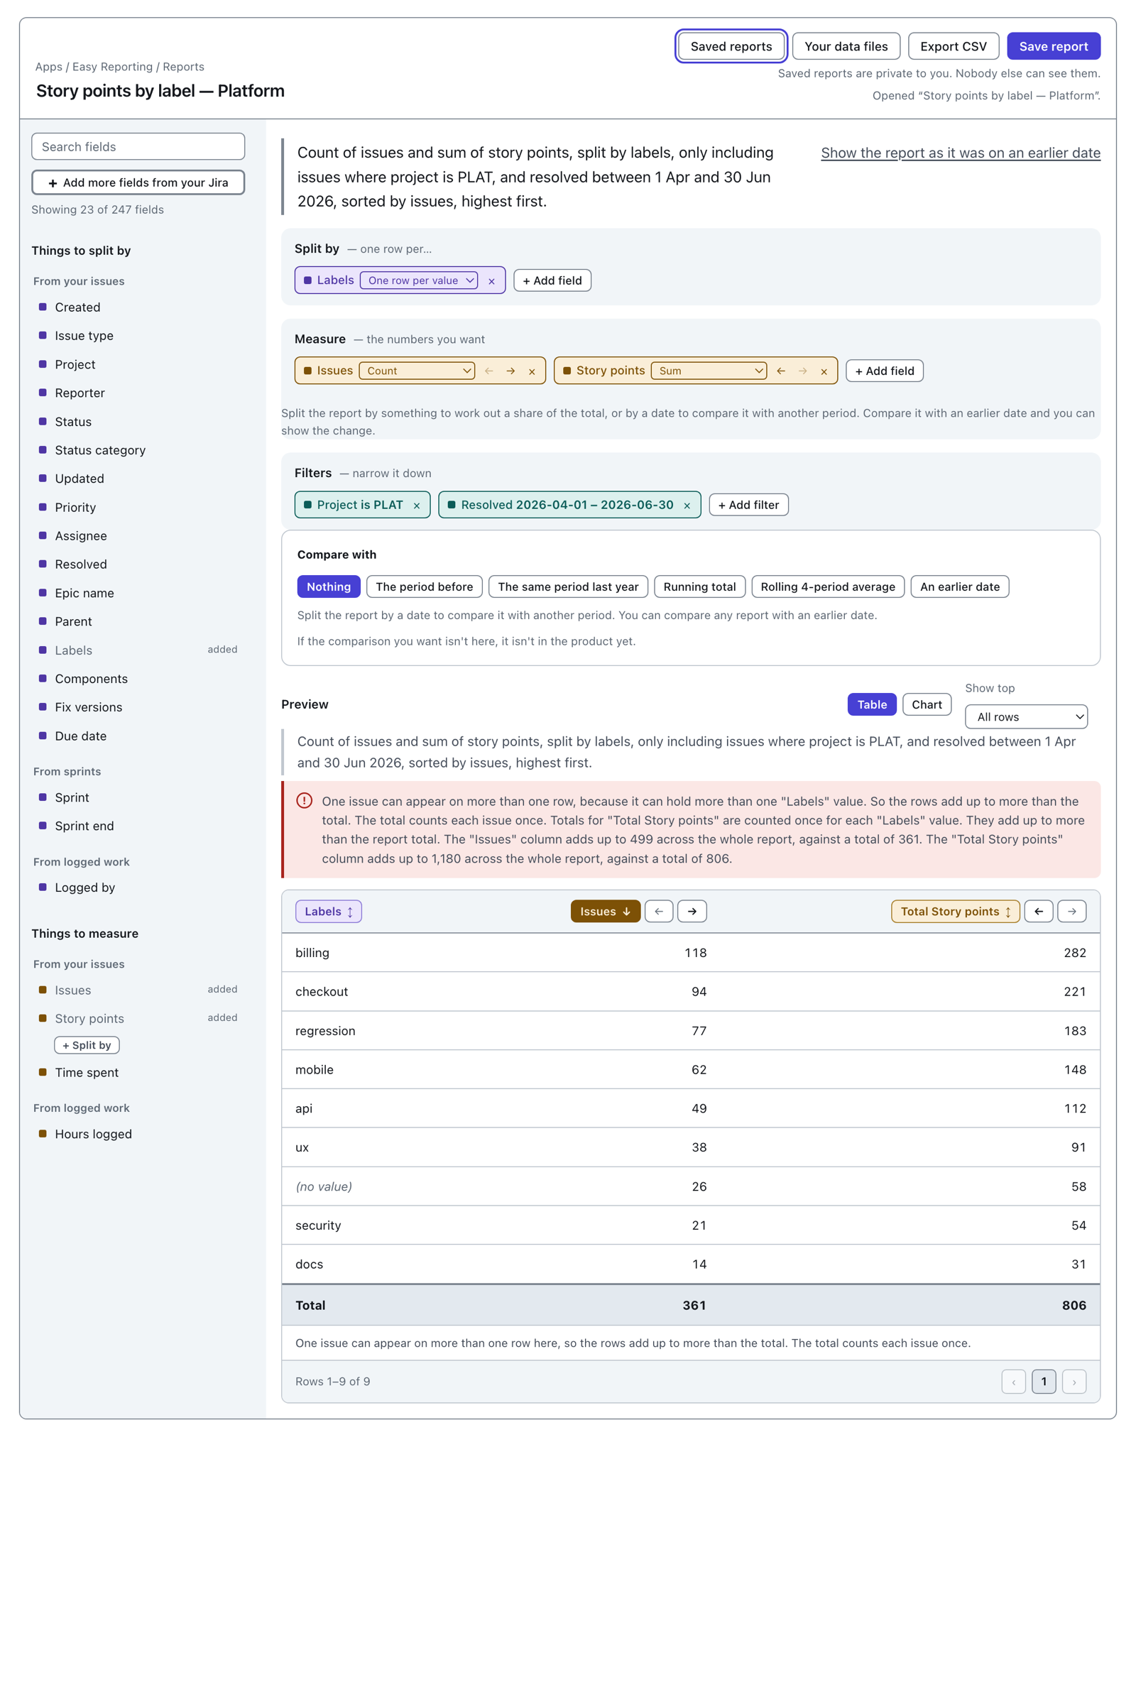Move Issues column left in table header
The width and height of the screenshot is (1136, 1704).
(x=659, y=912)
